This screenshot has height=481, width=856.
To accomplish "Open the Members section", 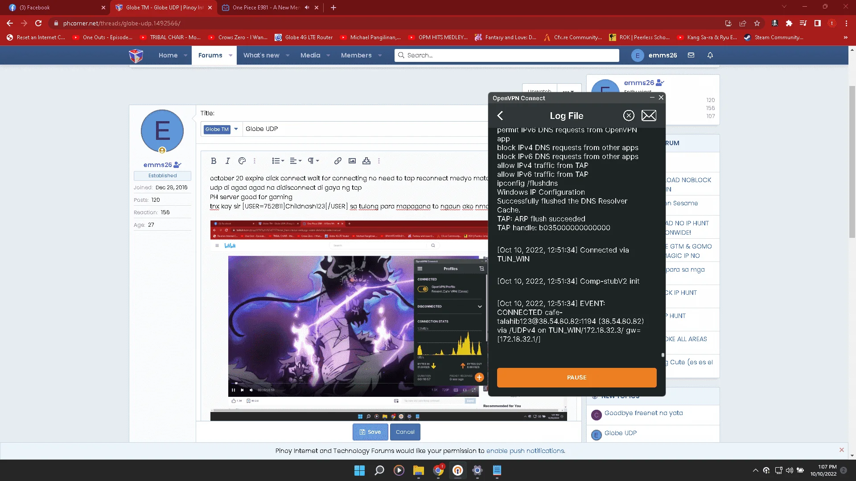I will point(356,55).
